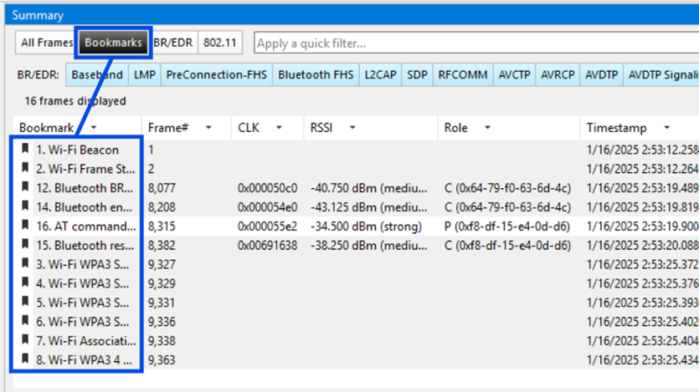699x392 pixels.
Task: Choose the AVCTP protocol filter
Action: click(x=515, y=74)
